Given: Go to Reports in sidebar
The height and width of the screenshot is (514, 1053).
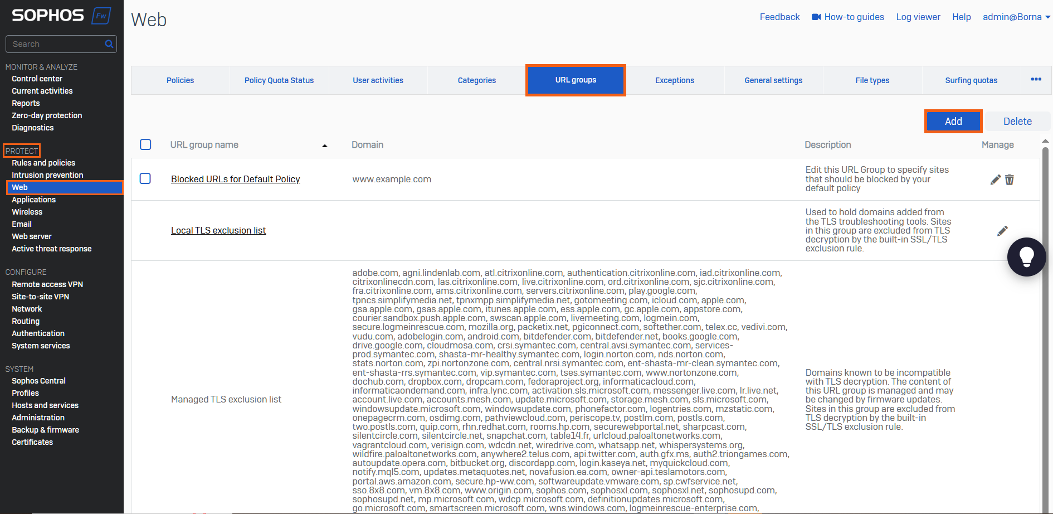Looking at the screenshot, I should tap(26, 103).
